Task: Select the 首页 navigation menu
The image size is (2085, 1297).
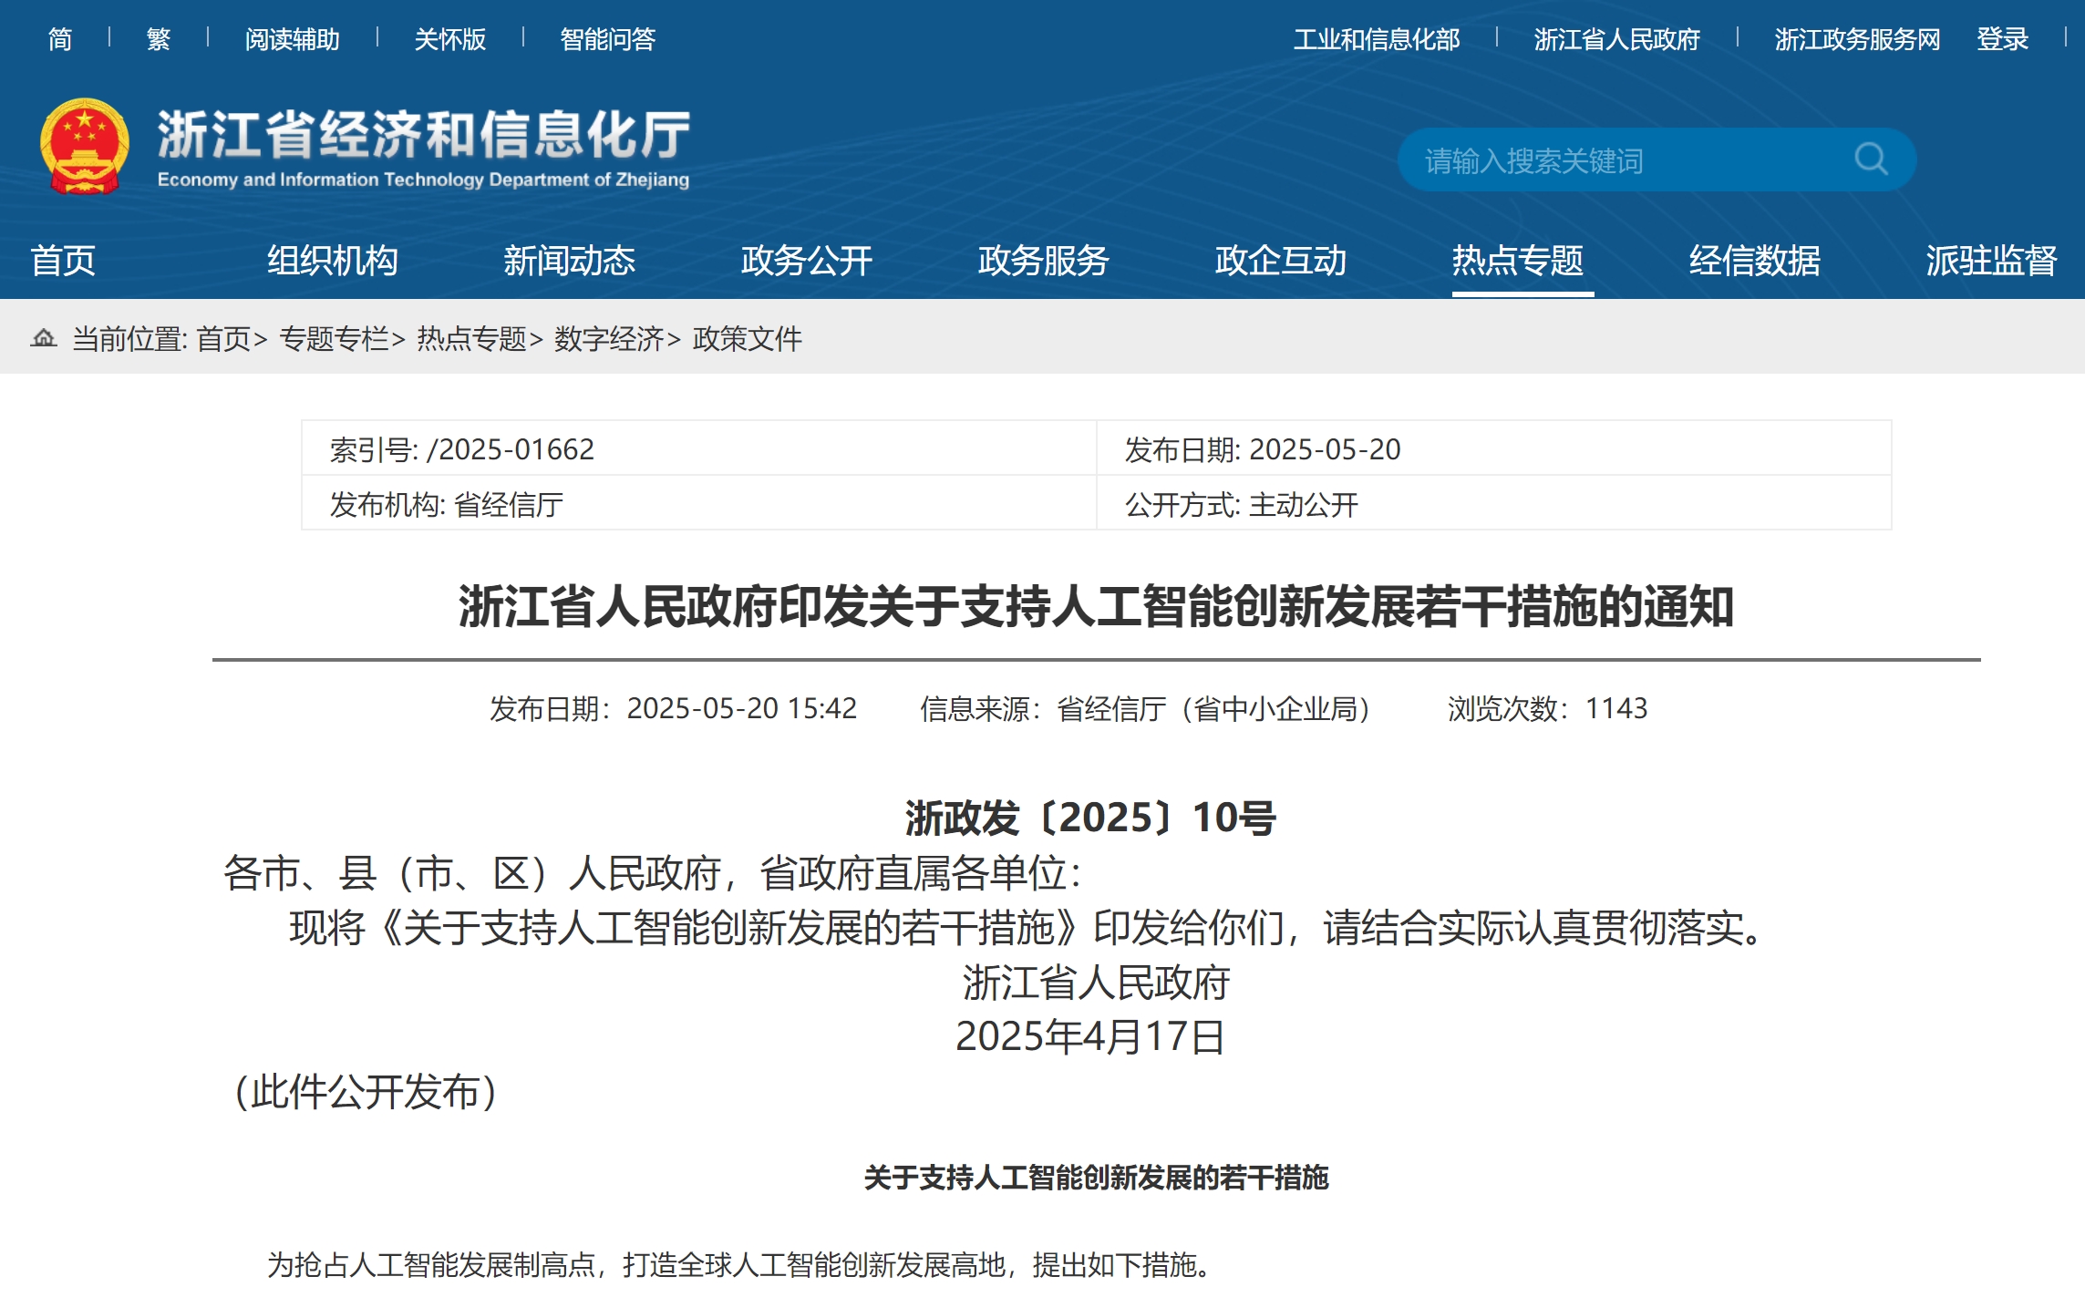Action: pos(66,262)
